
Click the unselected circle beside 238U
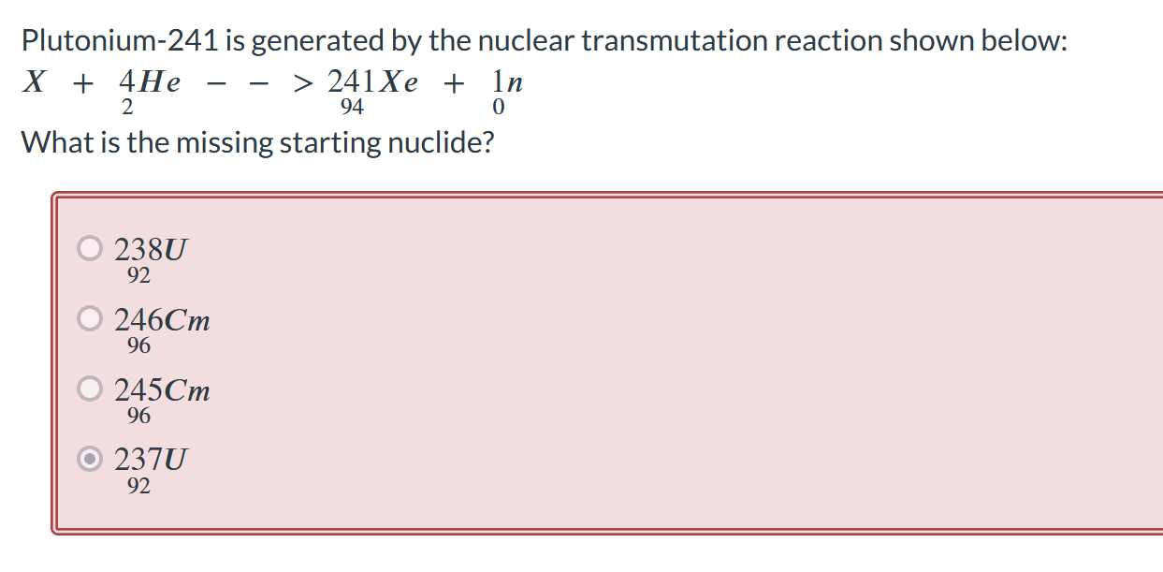click(89, 248)
